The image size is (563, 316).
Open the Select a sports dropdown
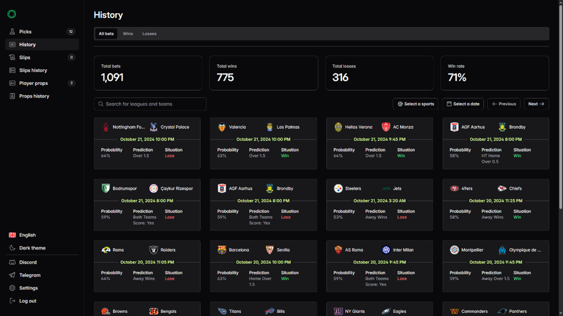click(415, 104)
